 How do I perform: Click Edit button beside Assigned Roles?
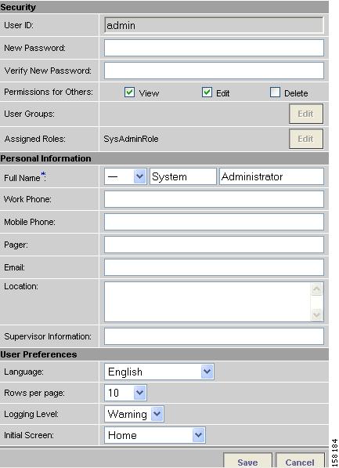click(306, 139)
